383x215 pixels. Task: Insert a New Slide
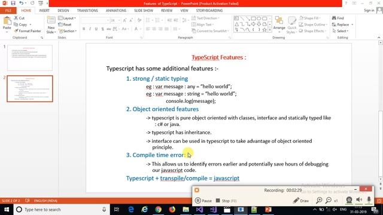tap(51, 25)
